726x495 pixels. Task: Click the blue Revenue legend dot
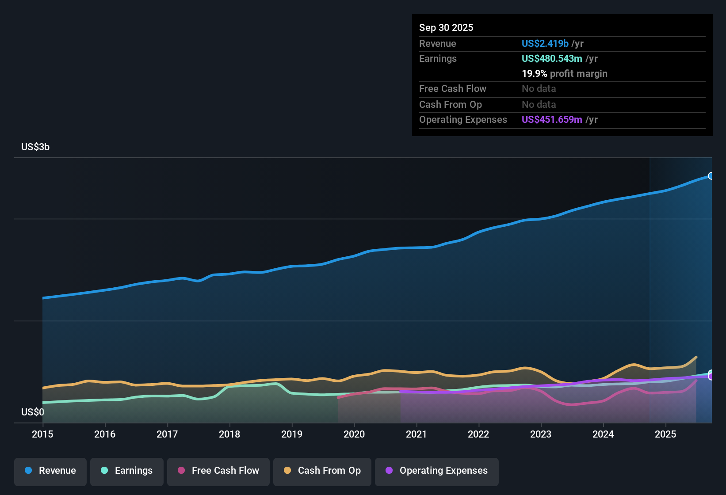click(27, 471)
